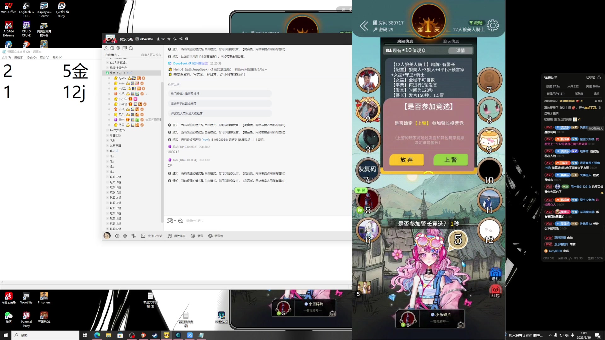Click the back arrow in game room
The image size is (605, 340).
coord(364,26)
